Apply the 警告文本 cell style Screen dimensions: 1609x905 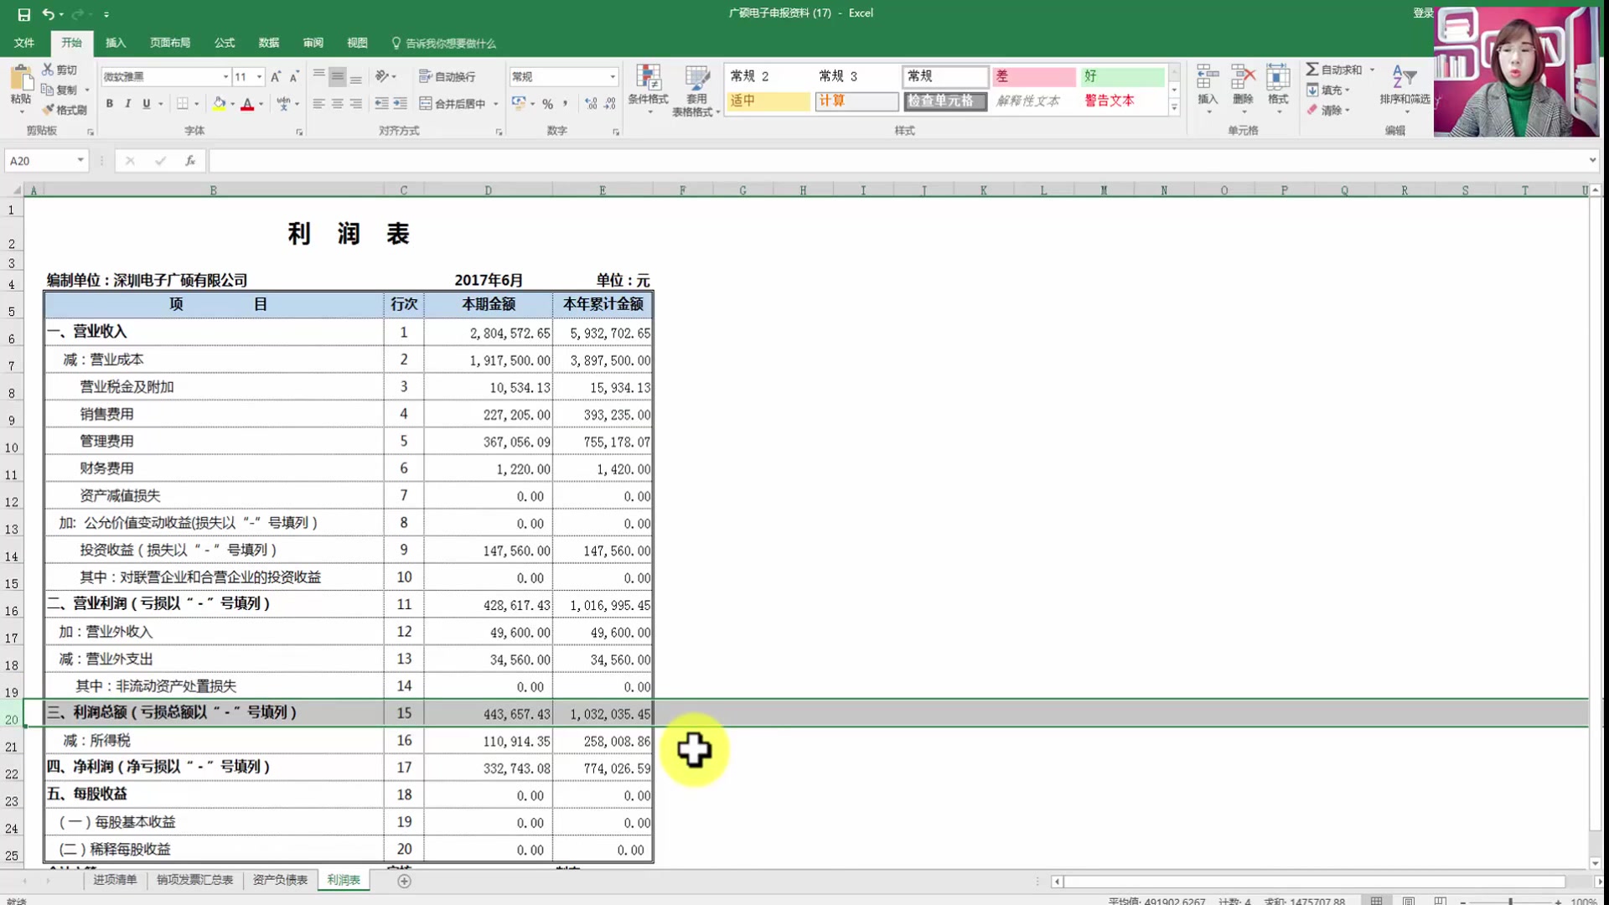pos(1110,101)
